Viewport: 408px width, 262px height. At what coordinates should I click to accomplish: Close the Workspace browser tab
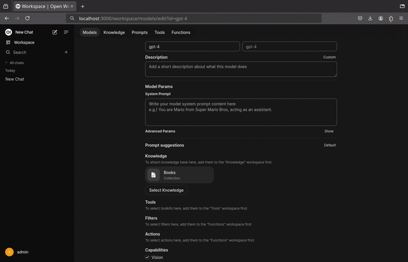coord(72,6)
